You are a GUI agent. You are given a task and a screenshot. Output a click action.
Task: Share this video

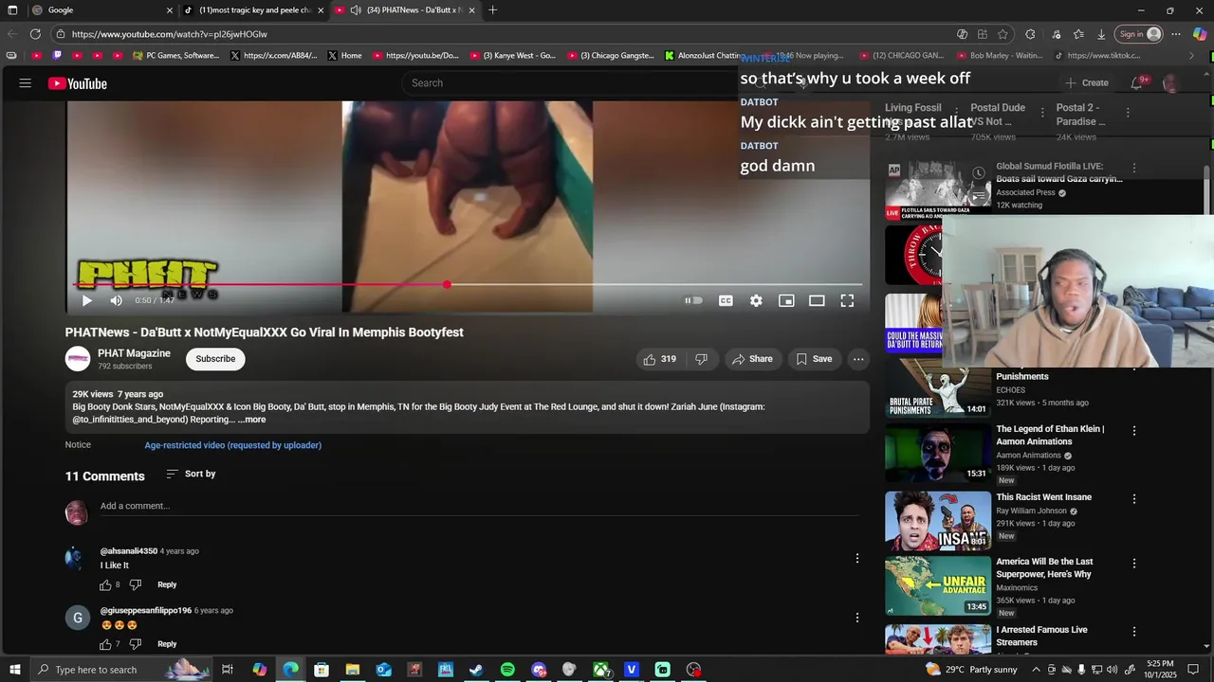[x=752, y=359]
